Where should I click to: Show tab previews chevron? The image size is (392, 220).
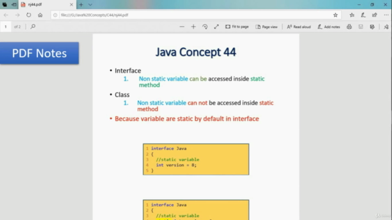(90, 4)
